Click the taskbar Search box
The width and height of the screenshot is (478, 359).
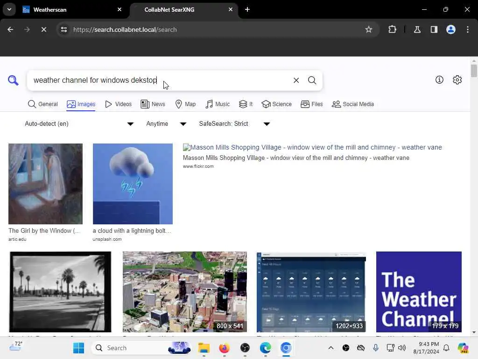click(142, 348)
